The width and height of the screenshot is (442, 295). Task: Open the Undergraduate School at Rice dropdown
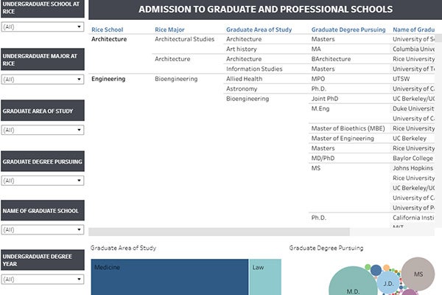tap(43, 27)
